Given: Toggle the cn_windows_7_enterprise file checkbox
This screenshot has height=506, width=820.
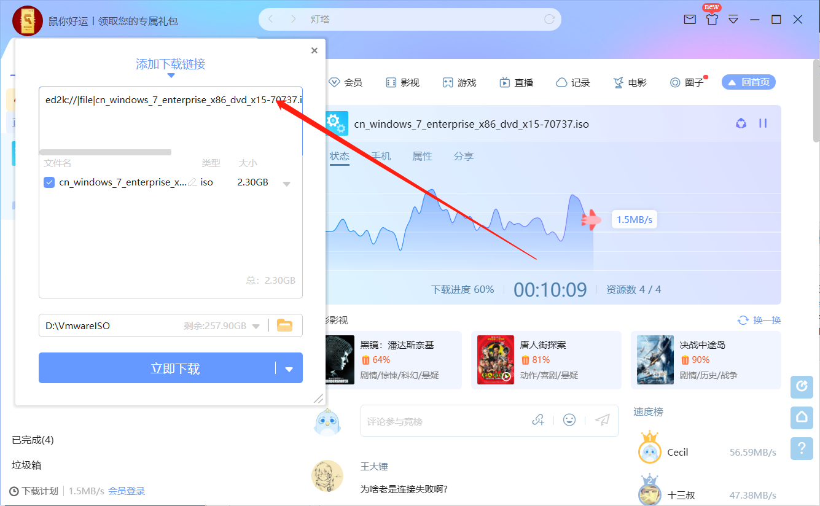Looking at the screenshot, I should [49, 182].
